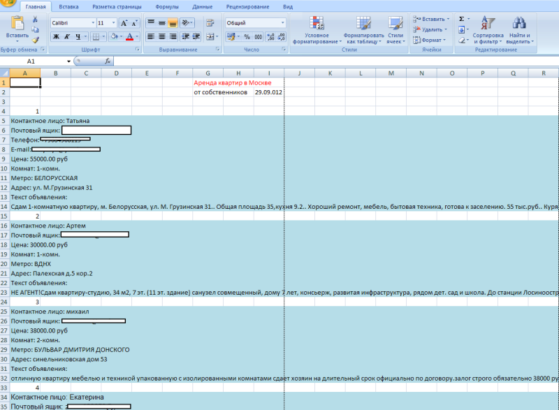Switch to the Главная tab

(x=36, y=7)
